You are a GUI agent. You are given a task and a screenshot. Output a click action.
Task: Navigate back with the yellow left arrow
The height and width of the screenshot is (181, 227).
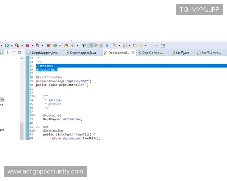point(141,45)
